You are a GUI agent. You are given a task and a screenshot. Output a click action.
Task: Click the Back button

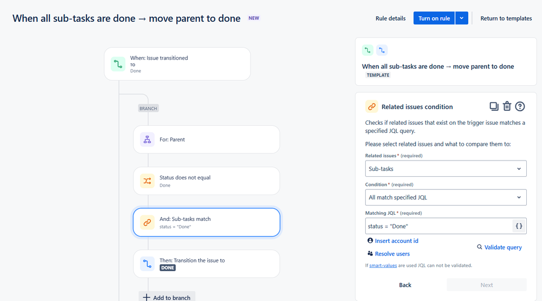[405, 285]
